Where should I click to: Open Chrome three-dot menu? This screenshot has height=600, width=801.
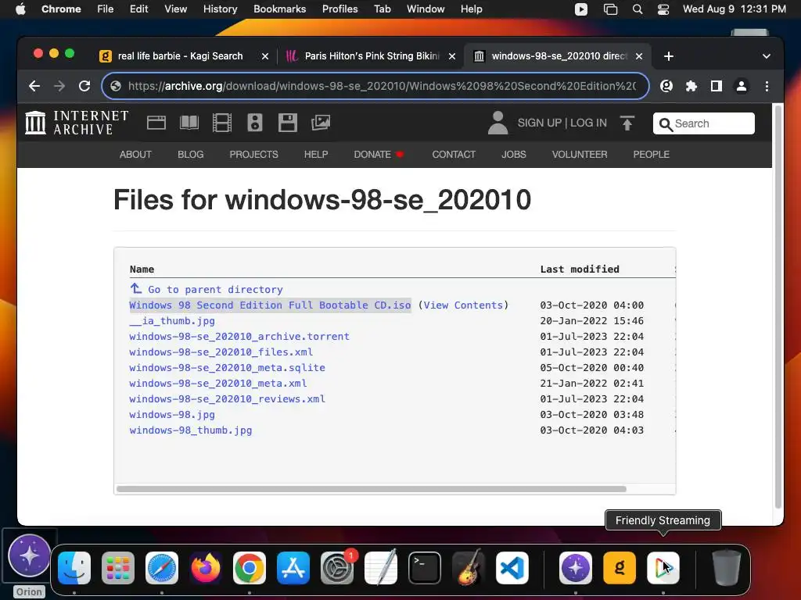767,86
